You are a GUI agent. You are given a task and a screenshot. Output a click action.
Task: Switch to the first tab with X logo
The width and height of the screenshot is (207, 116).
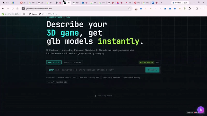(x=5, y=3)
